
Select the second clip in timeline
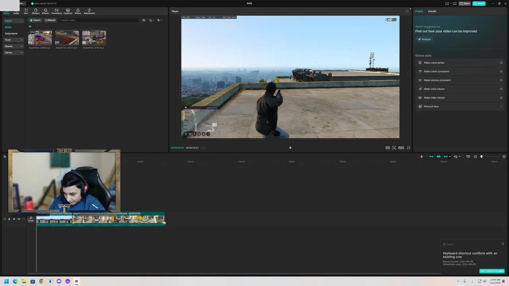coord(119,219)
